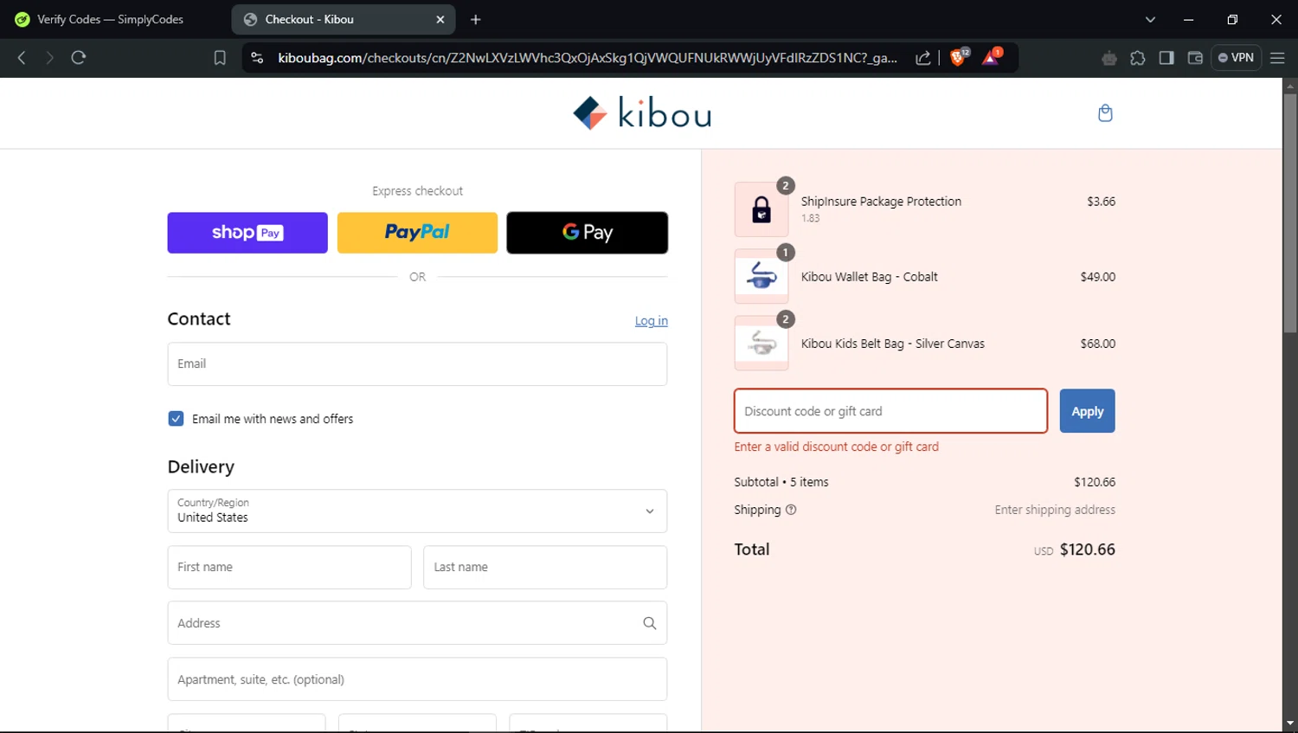Select the Checkout - Kibou tab
The image size is (1298, 733).
[343, 19]
